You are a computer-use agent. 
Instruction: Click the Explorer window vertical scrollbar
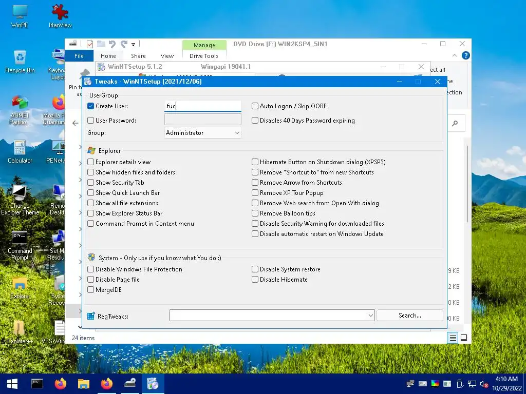[x=467, y=184]
